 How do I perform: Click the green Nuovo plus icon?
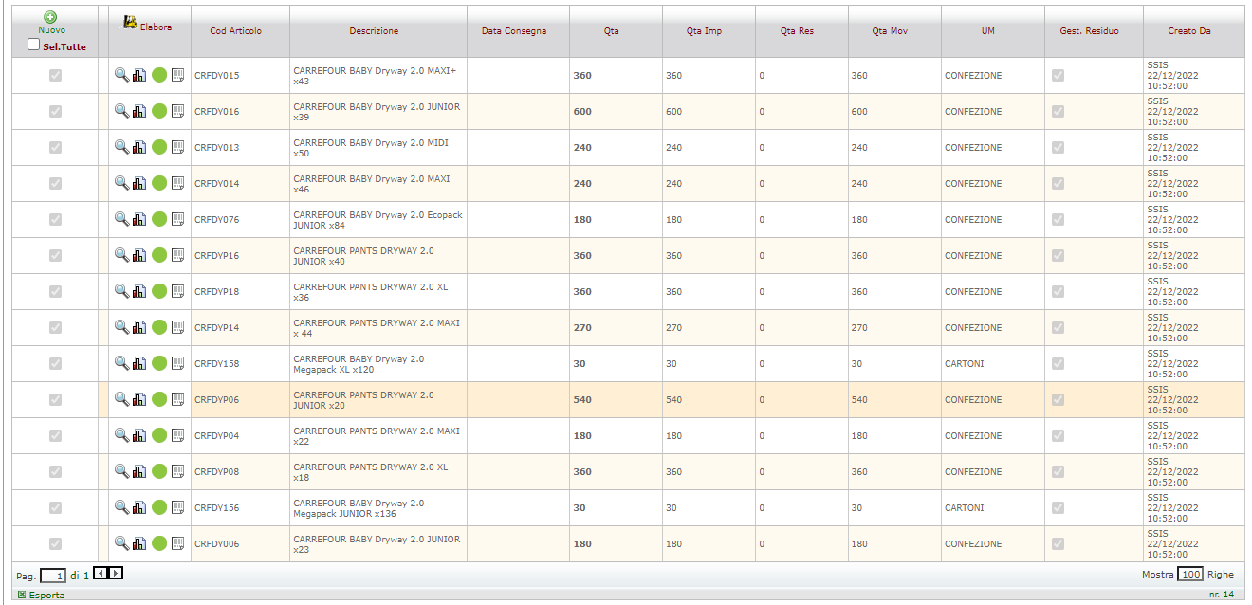click(x=50, y=17)
